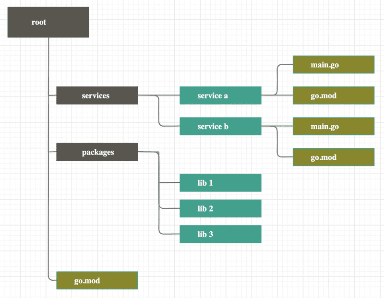
Task: Click the services folder node
Action: click(97, 95)
